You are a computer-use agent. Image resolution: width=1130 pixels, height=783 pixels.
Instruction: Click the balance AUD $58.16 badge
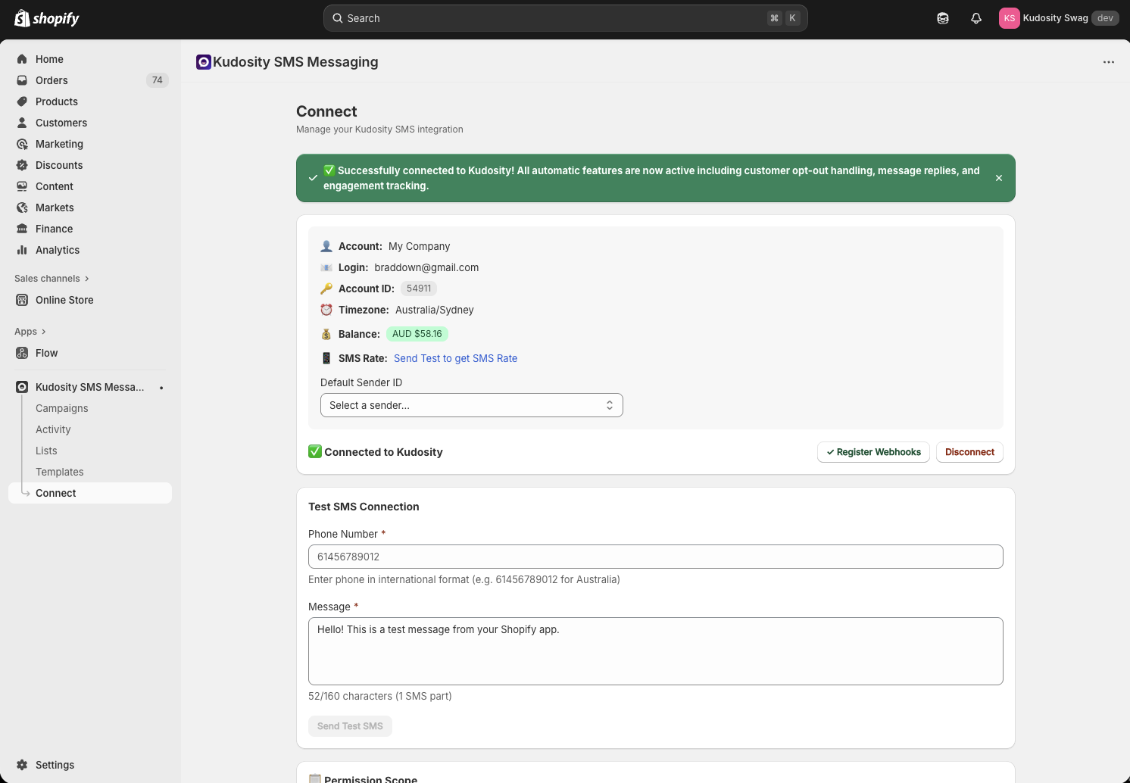click(417, 334)
